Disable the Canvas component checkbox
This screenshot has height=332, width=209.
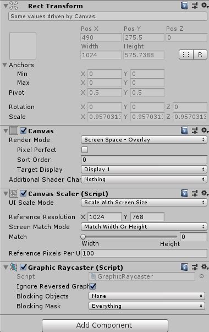[23, 130]
